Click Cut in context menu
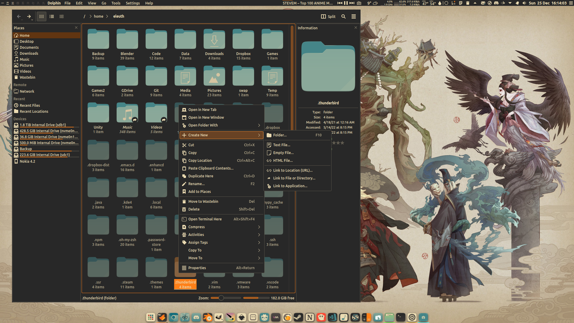 (x=221, y=145)
